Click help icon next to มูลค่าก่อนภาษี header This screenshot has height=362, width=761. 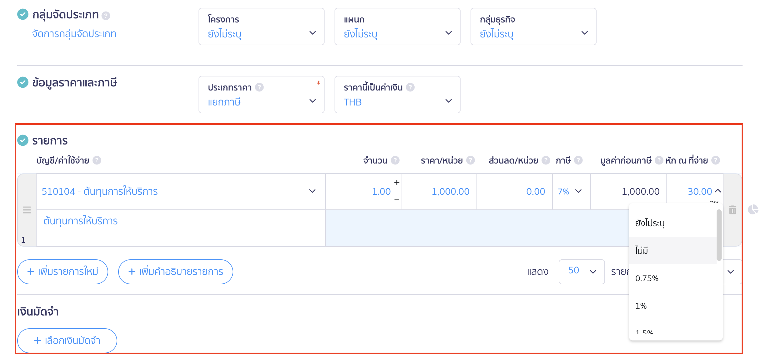[659, 160]
